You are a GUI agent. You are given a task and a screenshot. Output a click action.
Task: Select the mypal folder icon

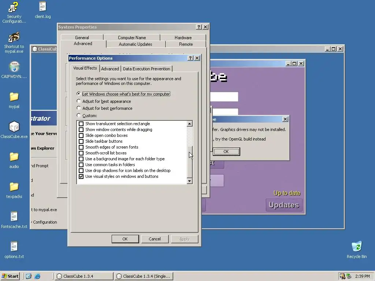[x=14, y=100]
